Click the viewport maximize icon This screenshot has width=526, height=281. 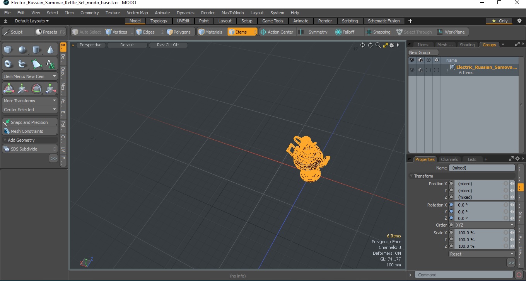(x=385, y=45)
